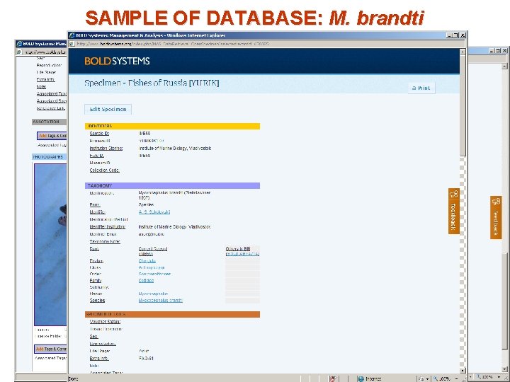This screenshot has width=510, height=382.
Task: Click the Voucher Status label
Action: coord(105,322)
